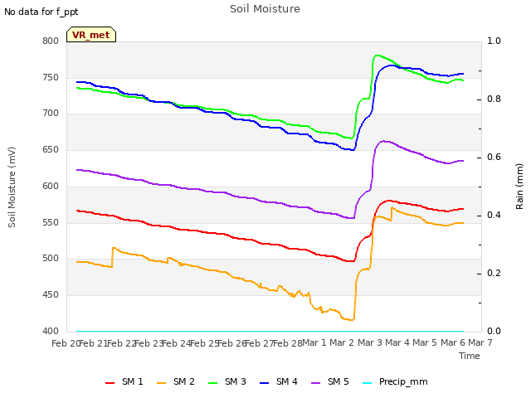
Task: Click the Soil Moisture (mV) axis label
Action: [x=12, y=187]
